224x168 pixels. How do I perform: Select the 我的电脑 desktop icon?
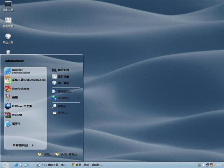[x=8, y=22]
